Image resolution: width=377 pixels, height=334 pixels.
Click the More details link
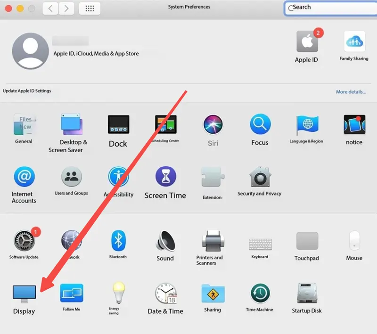pos(351,91)
